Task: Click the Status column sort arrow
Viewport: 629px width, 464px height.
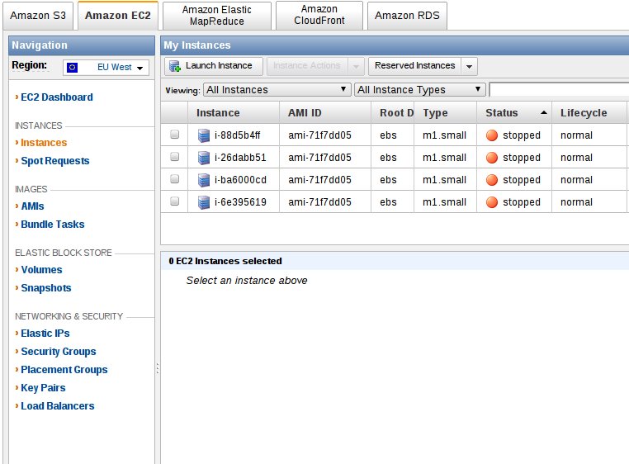Action: point(543,113)
